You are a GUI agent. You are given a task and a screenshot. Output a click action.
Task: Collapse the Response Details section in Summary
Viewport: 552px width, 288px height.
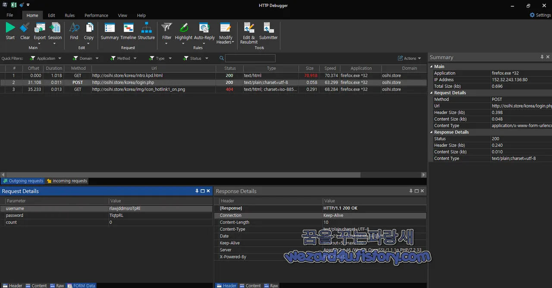432,132
